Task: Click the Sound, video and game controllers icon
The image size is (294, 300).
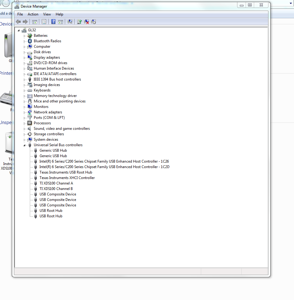Action: click(x=29, y=129)
